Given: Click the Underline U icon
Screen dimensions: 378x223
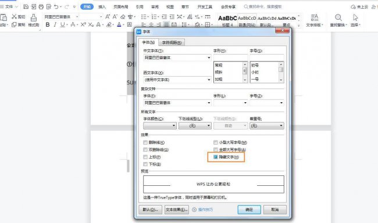Looking at the screenshot, I should tap(62, 24).
